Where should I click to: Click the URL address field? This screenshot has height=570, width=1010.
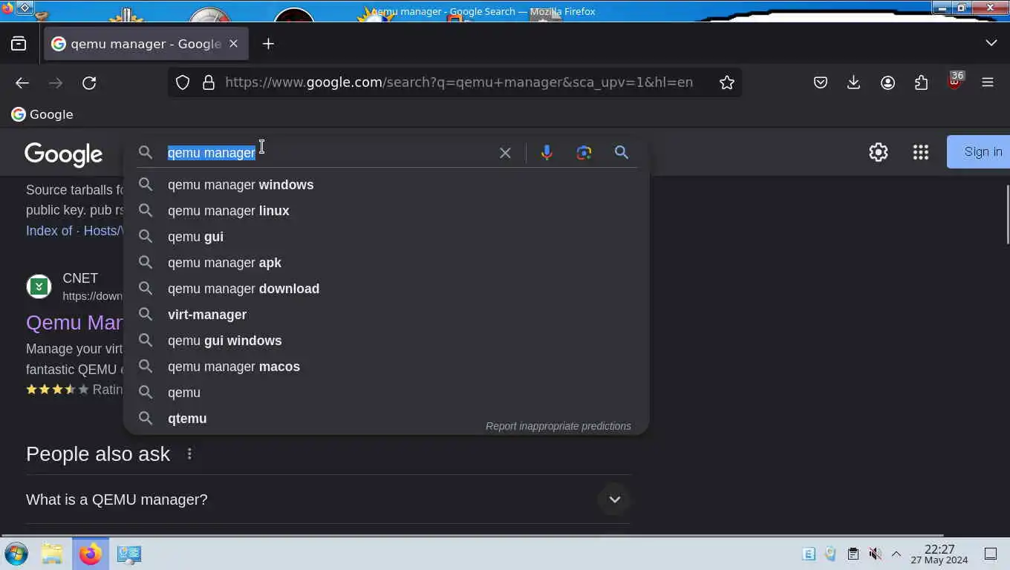click(459, 82)
